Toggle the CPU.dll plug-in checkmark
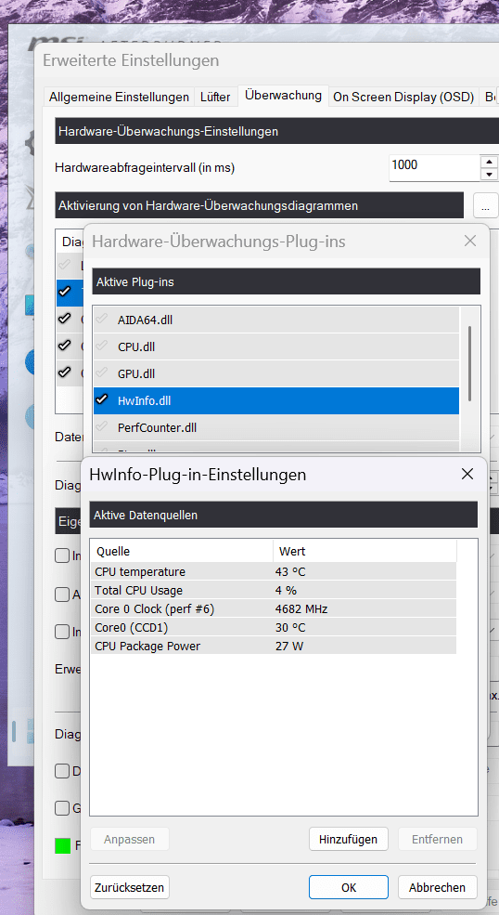Screen dimensions: 499x915 [102, 346]
